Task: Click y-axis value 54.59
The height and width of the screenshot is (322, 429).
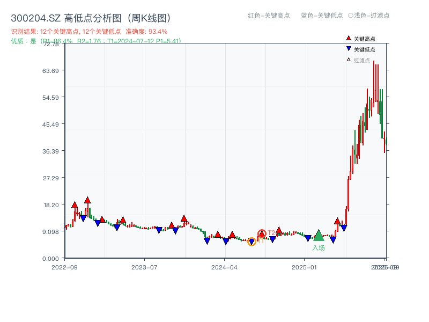Action: coord(50,98)
